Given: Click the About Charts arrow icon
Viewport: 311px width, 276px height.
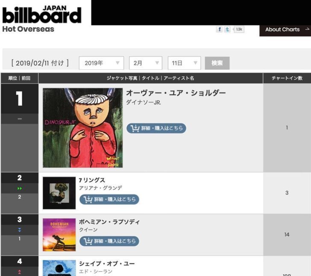Looking at the screenshot, I should pyautogui.click(x=307, y=29).
